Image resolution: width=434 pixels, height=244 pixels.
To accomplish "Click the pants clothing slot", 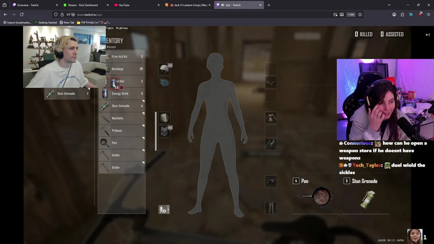I will pyautogui.click(x=271, y=208).
